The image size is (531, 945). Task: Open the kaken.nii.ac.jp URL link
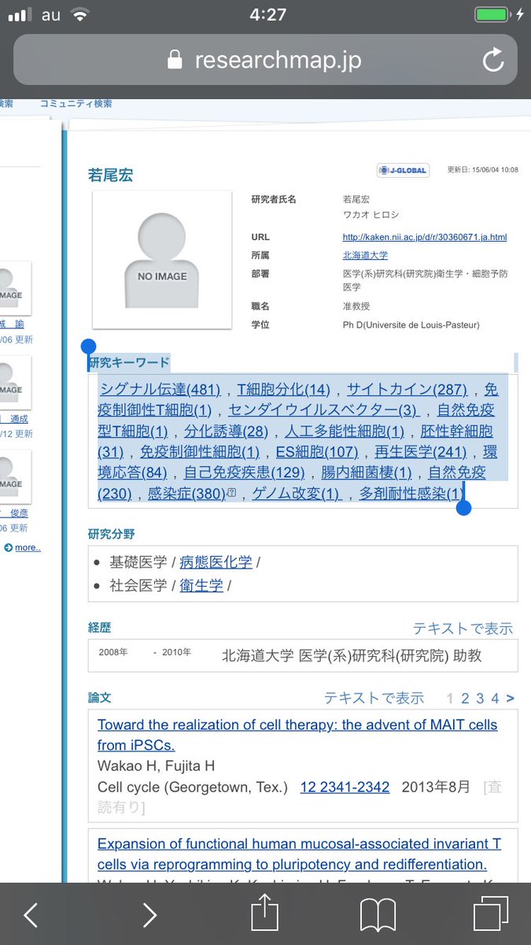point(425,237)
